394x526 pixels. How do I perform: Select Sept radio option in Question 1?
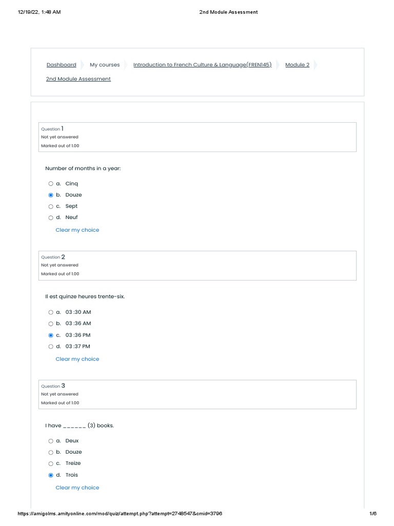(51, 206)
